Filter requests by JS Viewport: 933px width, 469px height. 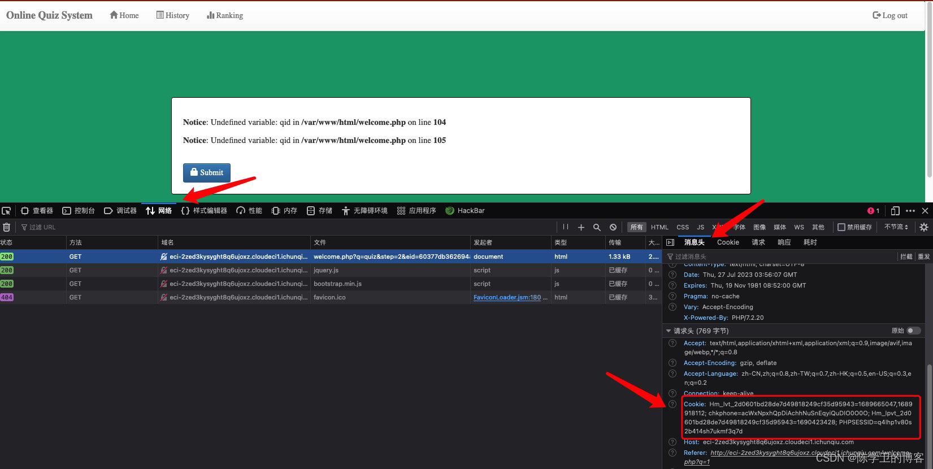point(701,227)
